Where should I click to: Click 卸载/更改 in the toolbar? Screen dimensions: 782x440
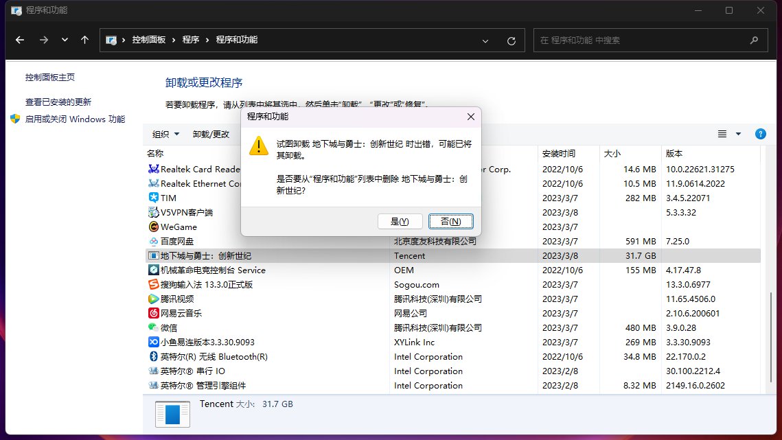(x=211, y=134)
